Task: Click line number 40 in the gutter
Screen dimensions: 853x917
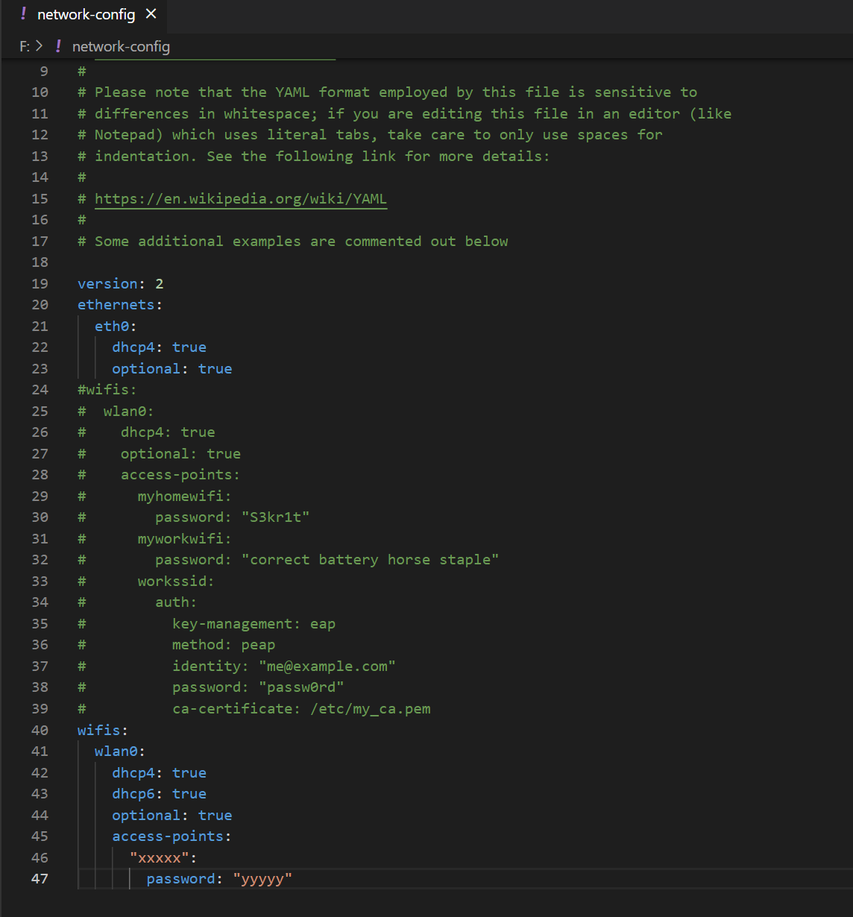Action: coord(40,730)
